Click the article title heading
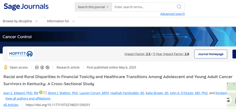This screenshot has height=109, width=236. [118, 80]
